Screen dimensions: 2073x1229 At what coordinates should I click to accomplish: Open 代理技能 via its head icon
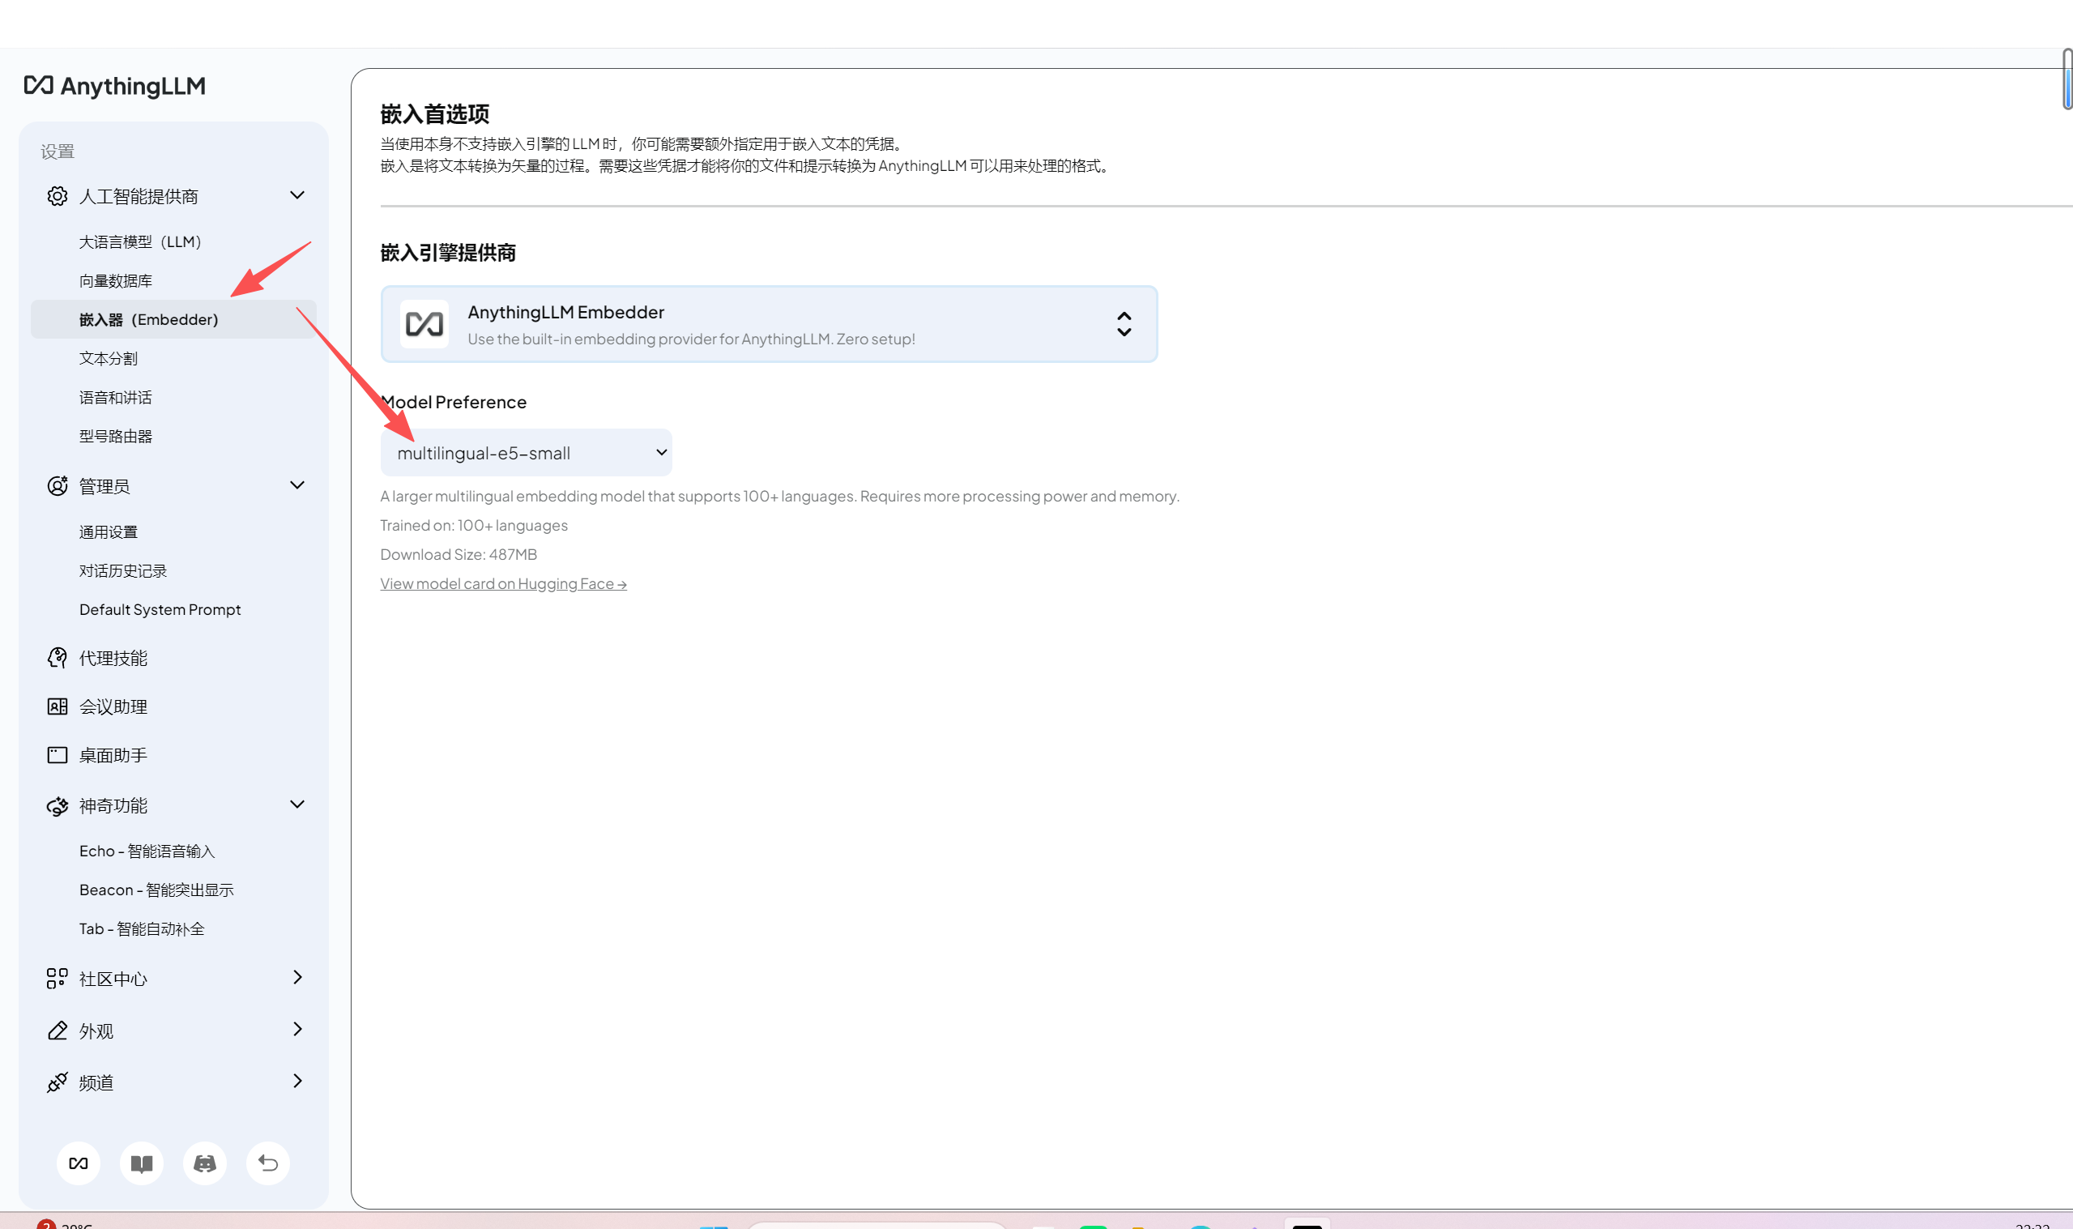click(58, 659)
